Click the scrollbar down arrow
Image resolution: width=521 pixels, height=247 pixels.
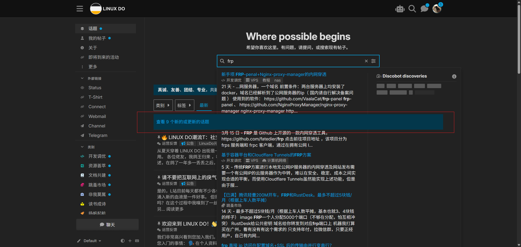pos(519,245)
